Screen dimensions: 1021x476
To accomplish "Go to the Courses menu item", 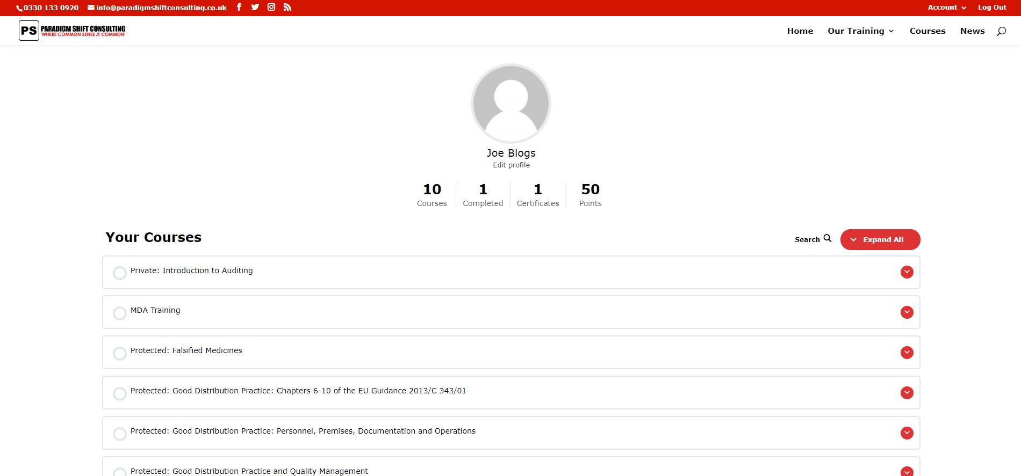I will pyautogui.click(x=927, y=31).
